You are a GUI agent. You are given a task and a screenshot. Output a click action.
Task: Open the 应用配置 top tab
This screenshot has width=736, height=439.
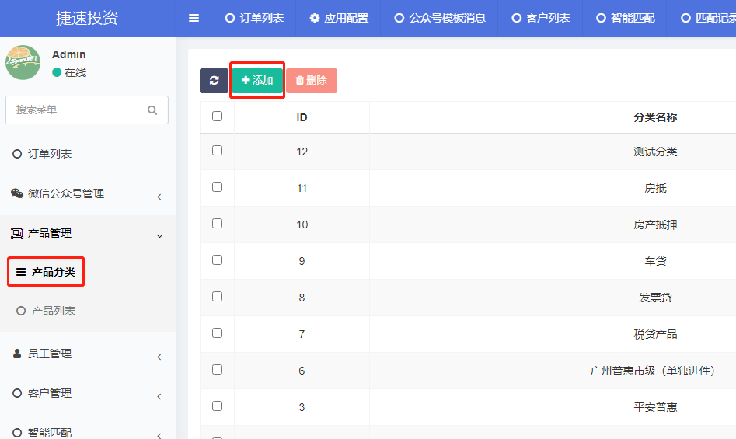click(339, 18)
